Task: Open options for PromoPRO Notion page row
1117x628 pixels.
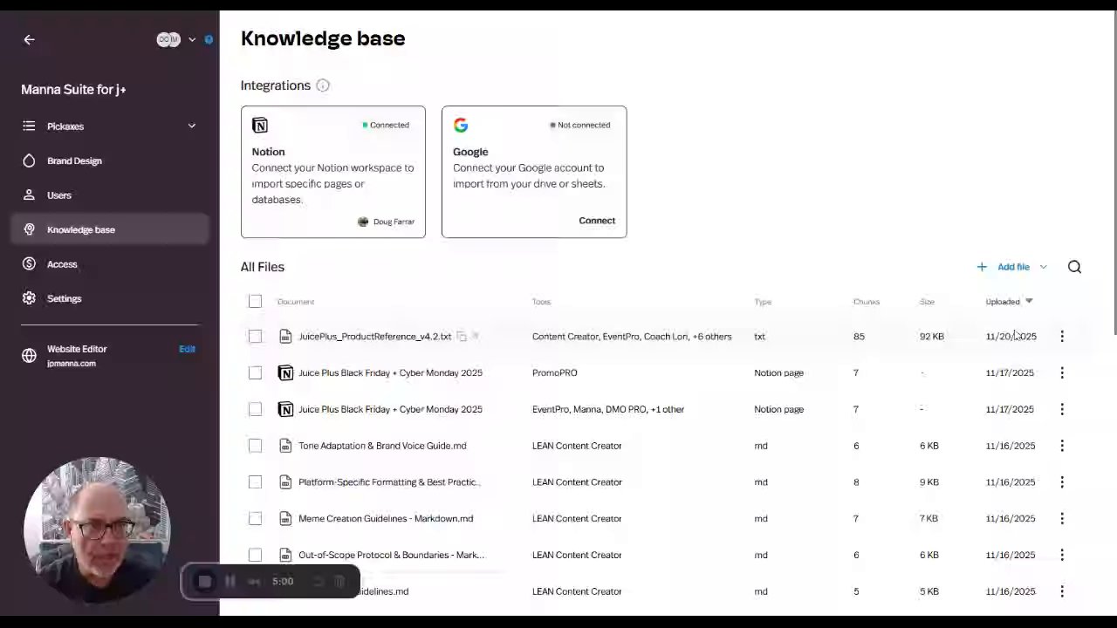Action: point(1062,373)
